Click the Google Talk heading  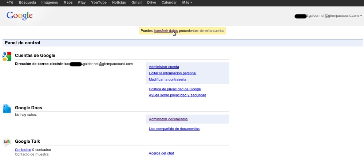pos(27,142)
